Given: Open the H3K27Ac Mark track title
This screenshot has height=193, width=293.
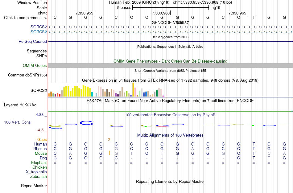Looking at the screenshot, I should coord(170,101).
